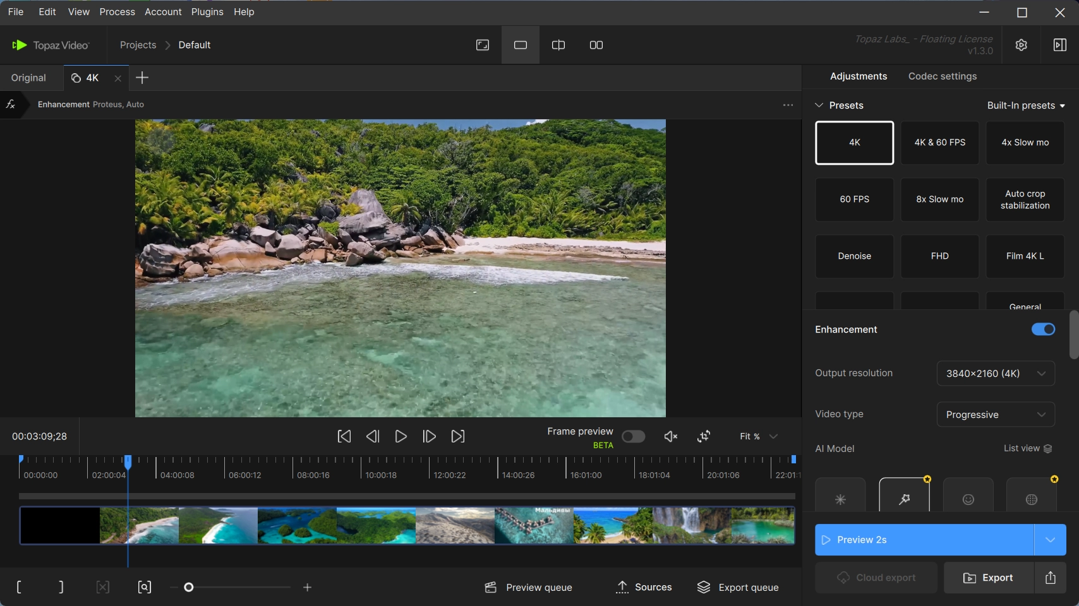Open the settings gear icon
Screen dimensions: 1079x606
(1022, 45)
